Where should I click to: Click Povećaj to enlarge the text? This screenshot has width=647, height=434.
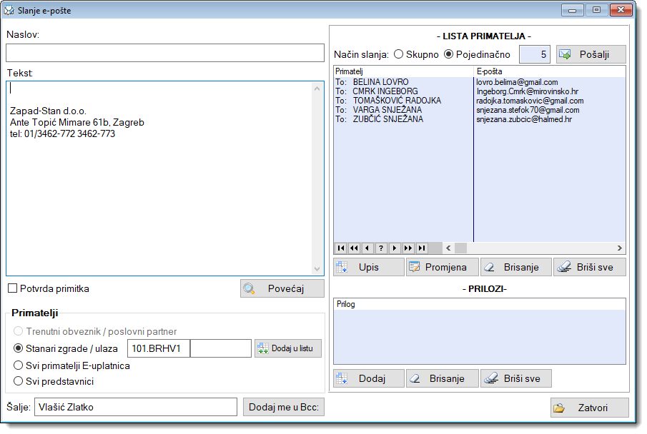[282, 288]
